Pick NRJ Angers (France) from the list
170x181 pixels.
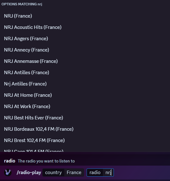coord(85,38)
